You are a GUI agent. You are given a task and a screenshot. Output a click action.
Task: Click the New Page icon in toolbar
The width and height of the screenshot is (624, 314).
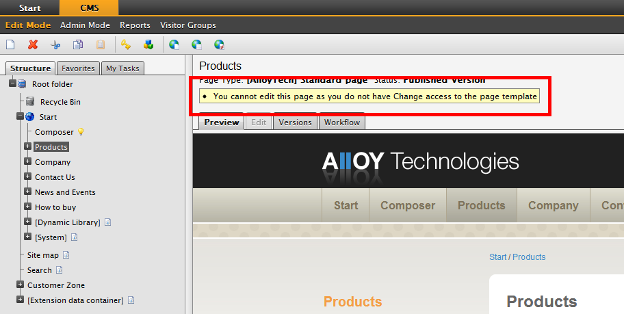(10, 45)
